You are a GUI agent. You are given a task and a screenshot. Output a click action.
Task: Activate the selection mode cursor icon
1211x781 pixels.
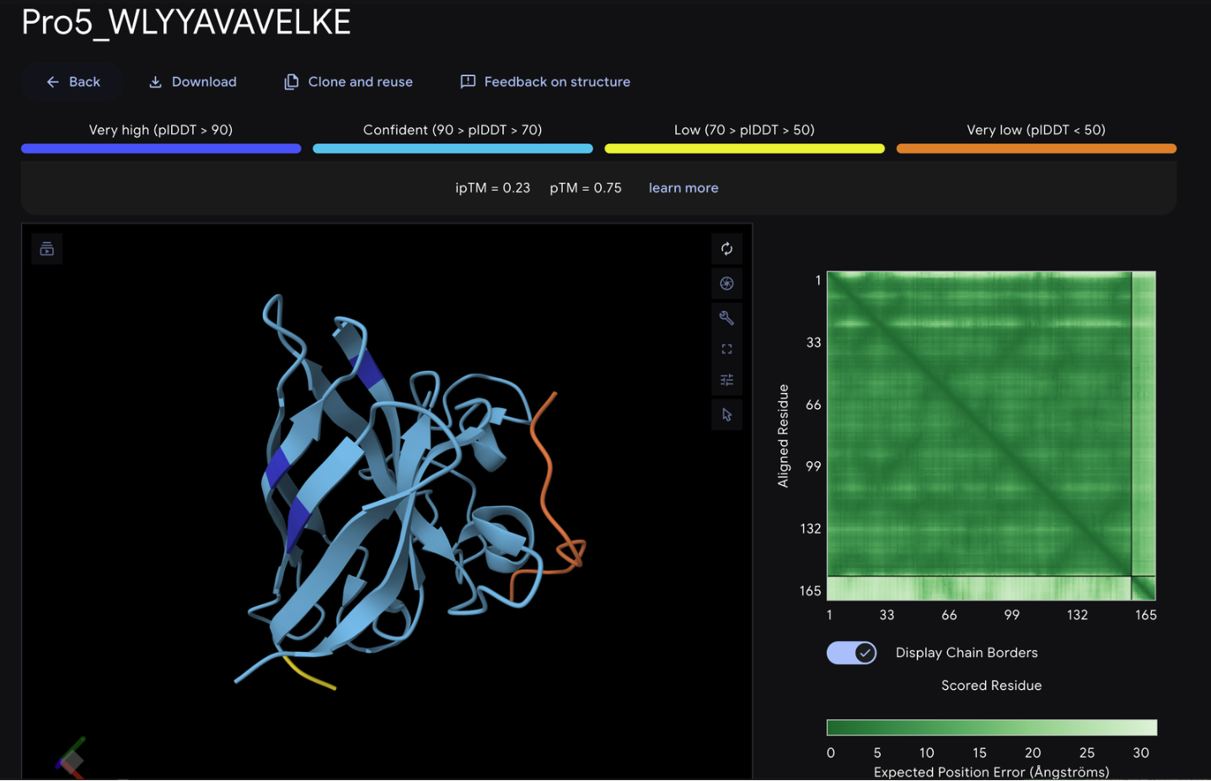tap(726, 415)
